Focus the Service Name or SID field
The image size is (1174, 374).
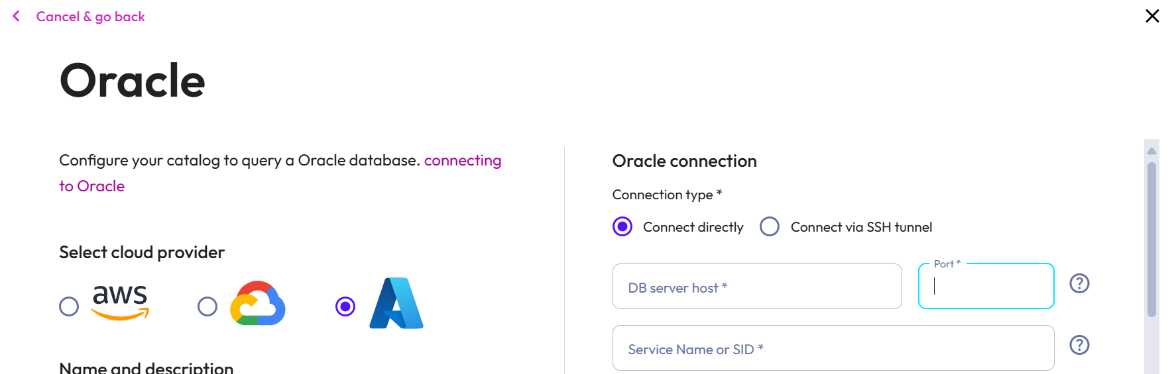point(833,348)
